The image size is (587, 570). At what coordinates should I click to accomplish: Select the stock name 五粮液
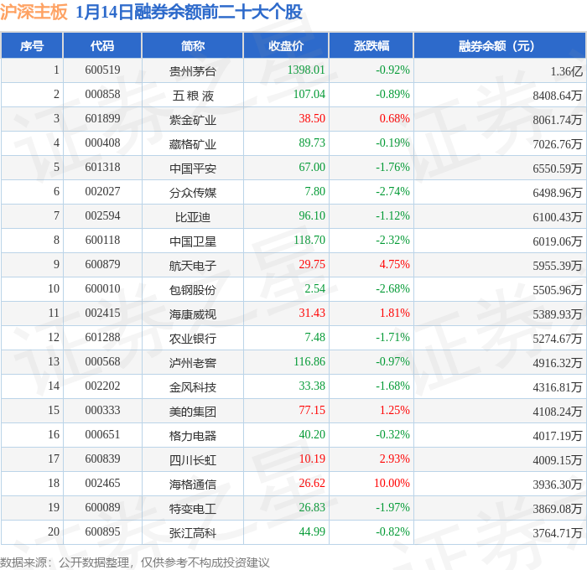coord(192,96)
